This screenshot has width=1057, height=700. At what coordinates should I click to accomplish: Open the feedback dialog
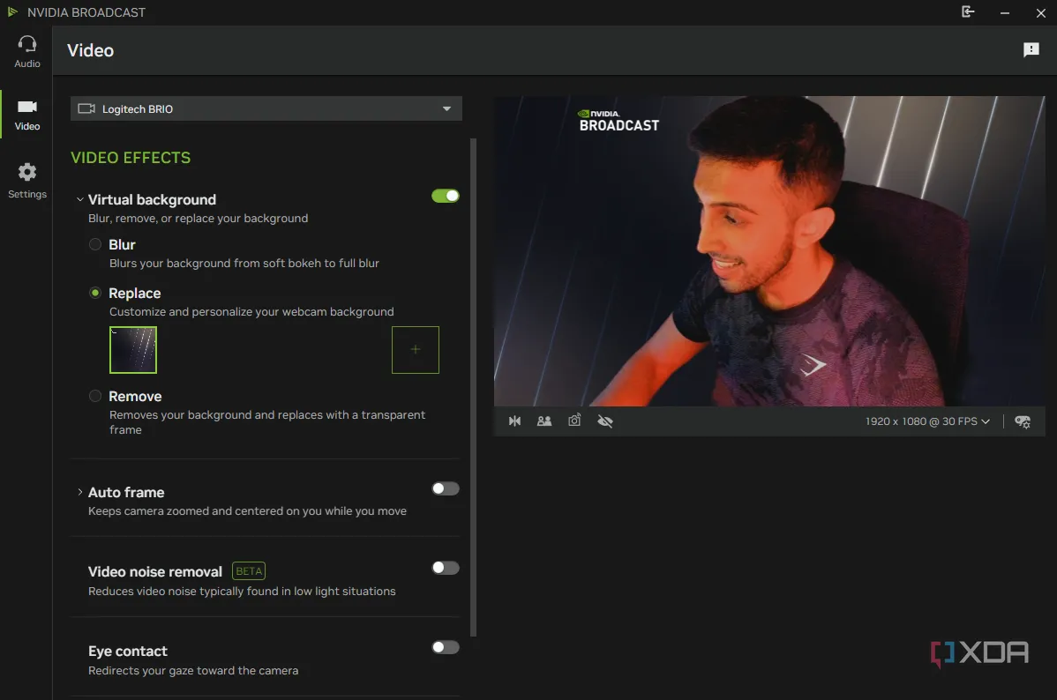click(x=1031, y=49)
